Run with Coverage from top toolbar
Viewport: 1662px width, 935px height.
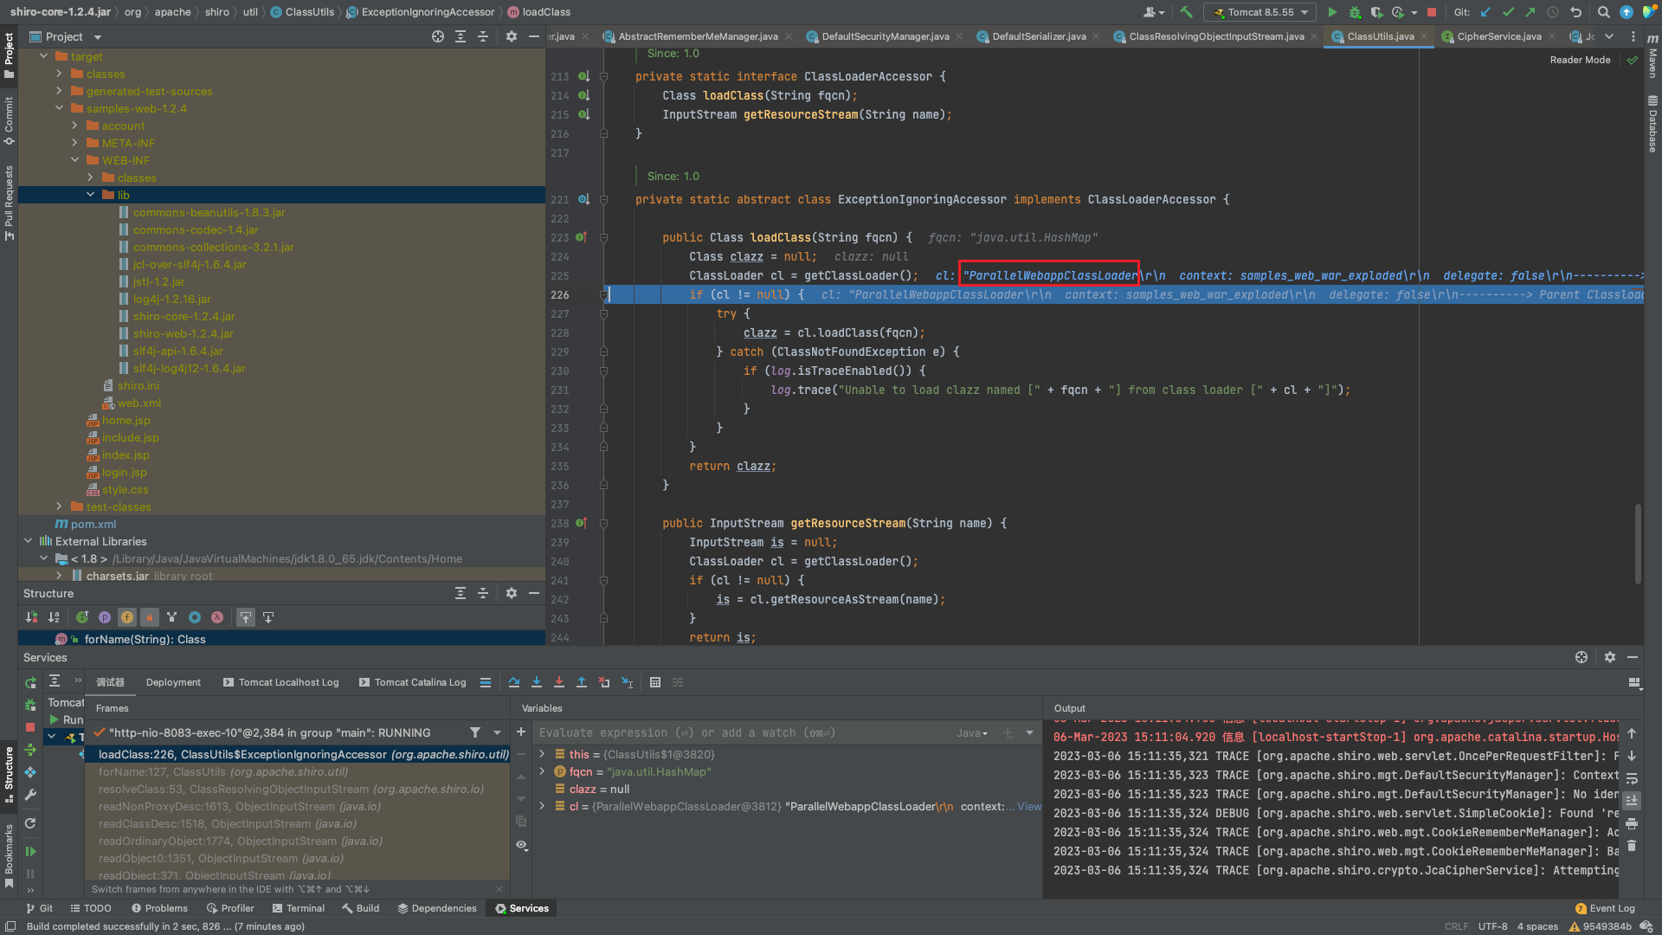[1376, 12]
